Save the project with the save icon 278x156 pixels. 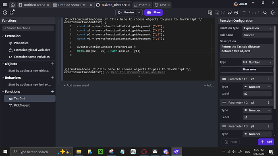12,12
